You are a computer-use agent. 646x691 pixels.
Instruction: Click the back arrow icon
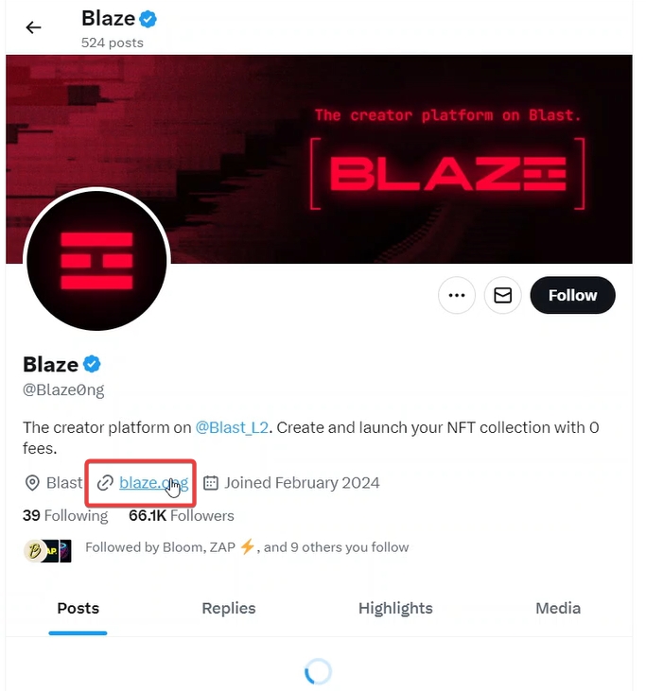click(x=34, y=27)
